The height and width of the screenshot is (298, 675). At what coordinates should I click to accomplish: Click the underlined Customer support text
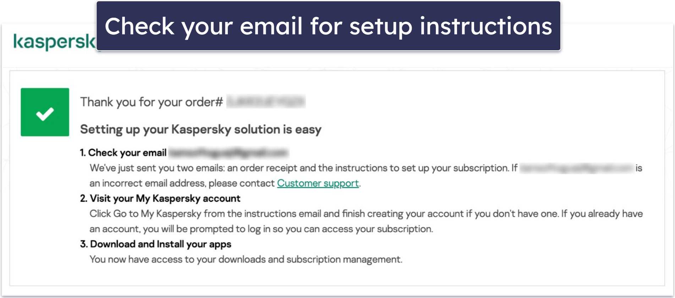pos(318,184)
